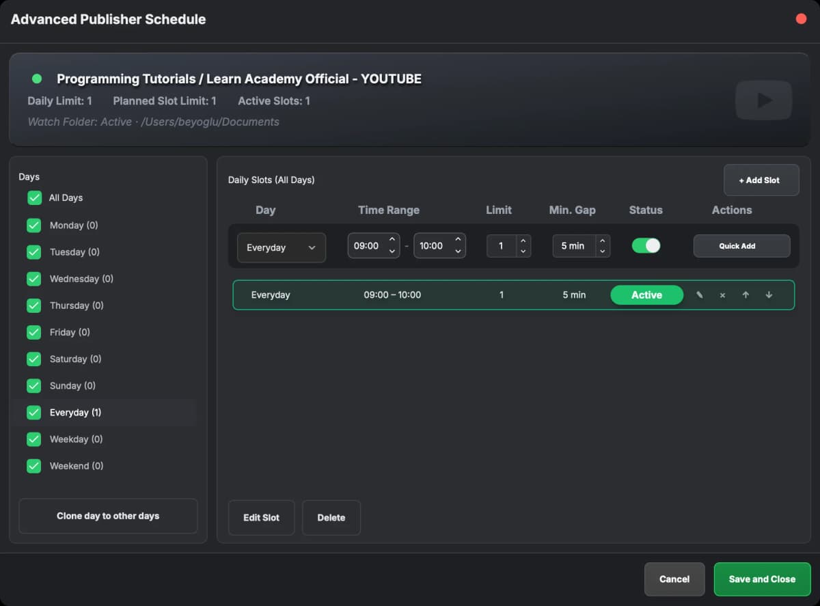Move the Everyday slot down with arrow icon
The width and height of the screenshot is (820, 606).
point(769,294)
